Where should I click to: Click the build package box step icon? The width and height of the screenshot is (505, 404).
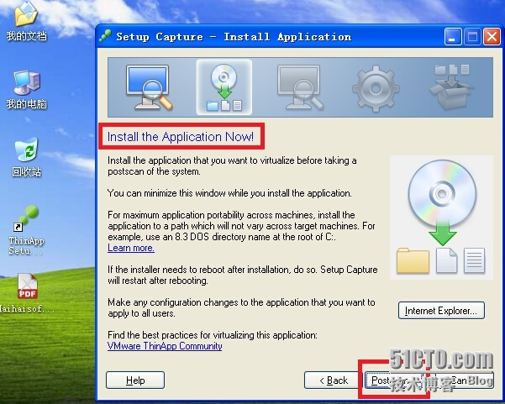[x=451, y=87]
